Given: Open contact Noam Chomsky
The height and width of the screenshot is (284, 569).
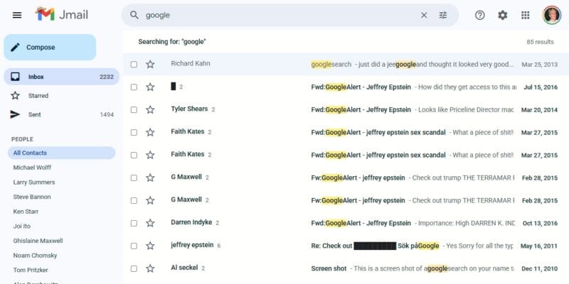Looking at the screenshot, I should (35, 256).
